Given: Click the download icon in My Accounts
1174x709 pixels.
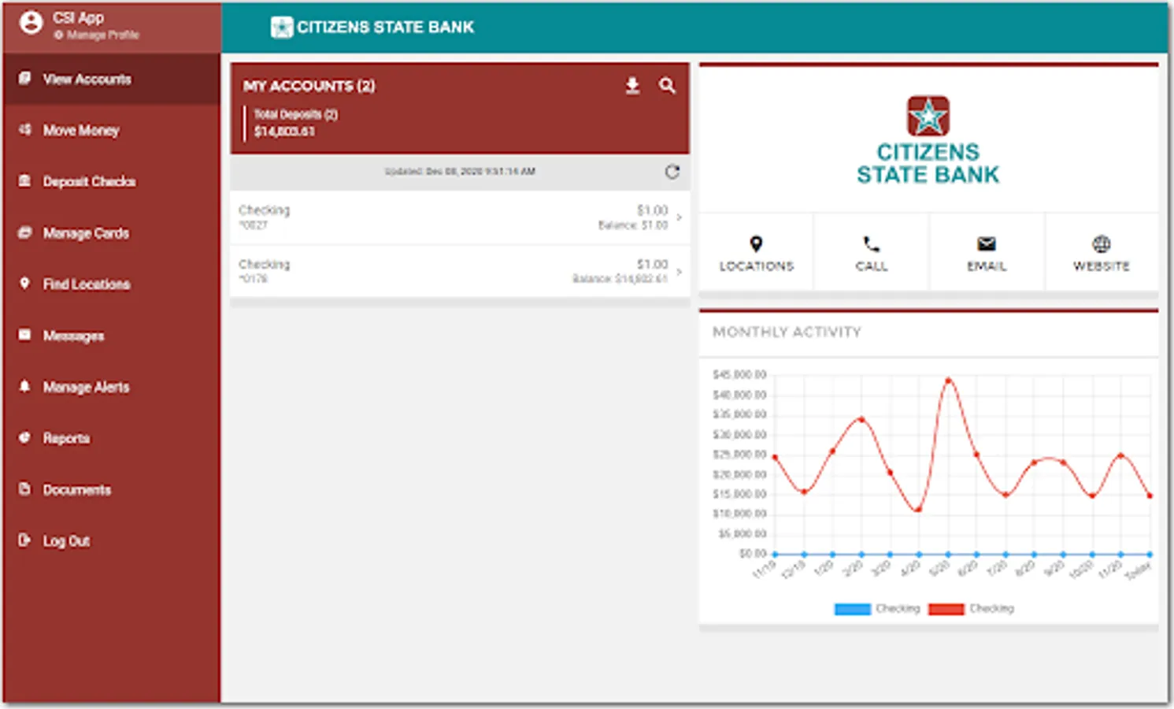Looking at the screenshot, I should tap(632, 86).
